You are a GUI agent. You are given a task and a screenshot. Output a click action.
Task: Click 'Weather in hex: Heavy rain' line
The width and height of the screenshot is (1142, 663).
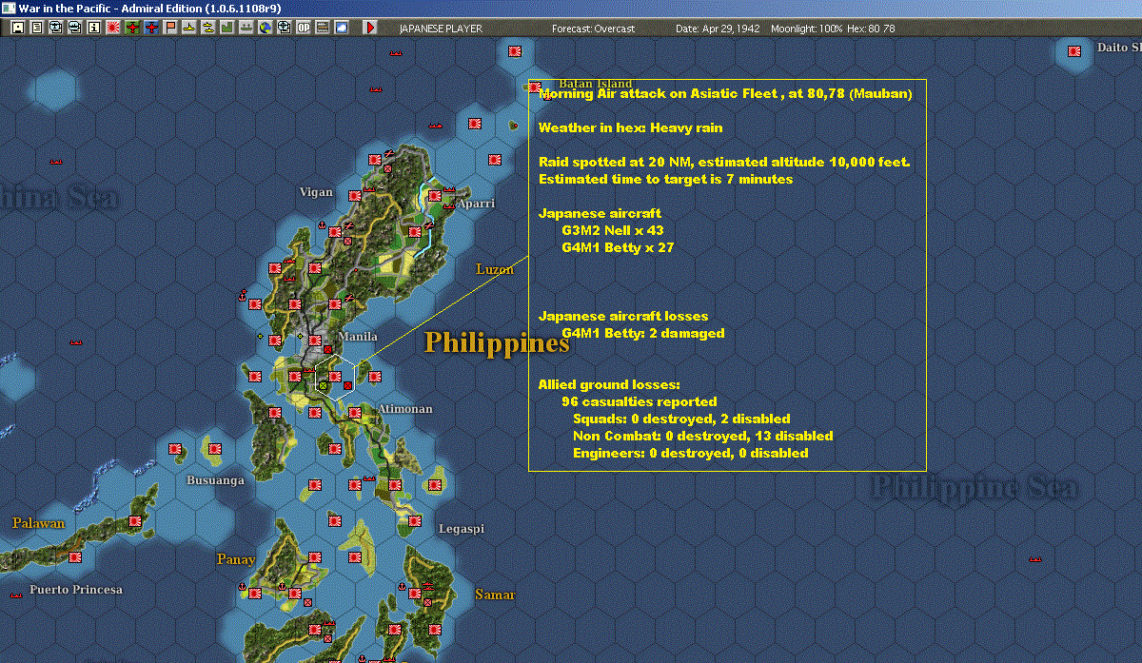(630, 127)
